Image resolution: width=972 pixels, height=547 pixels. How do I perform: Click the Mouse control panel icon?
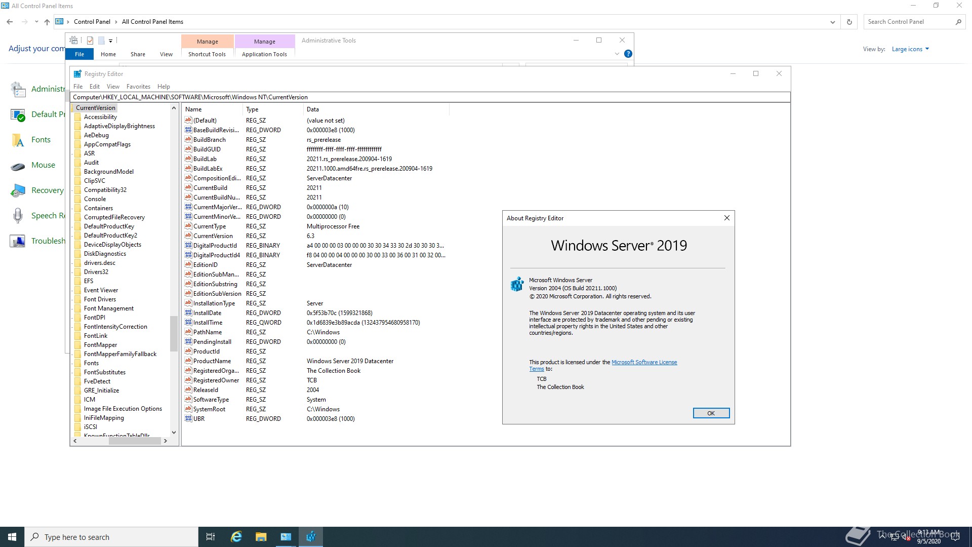(x=18, y=165)
